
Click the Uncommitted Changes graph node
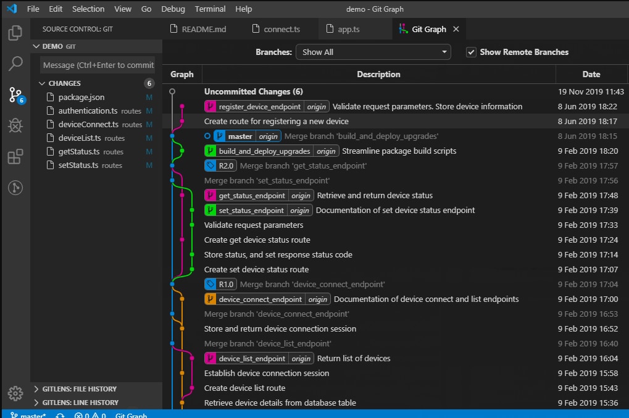[x=172, y=91]
